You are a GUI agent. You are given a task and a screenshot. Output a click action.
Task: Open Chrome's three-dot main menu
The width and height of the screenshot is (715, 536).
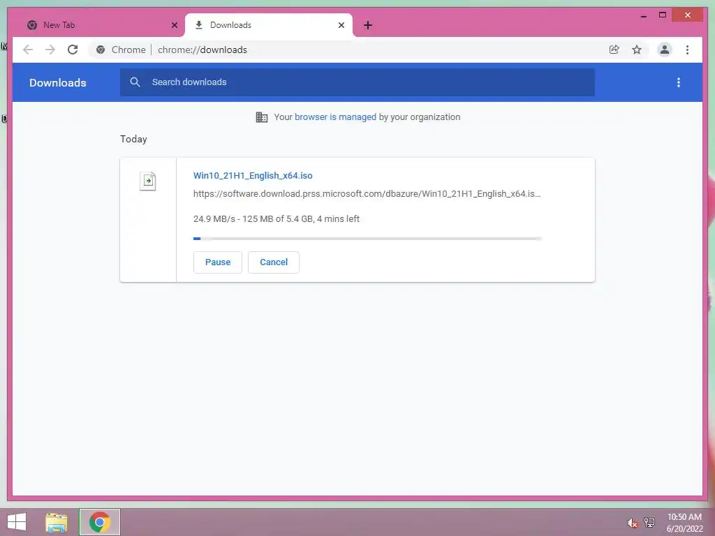687,50
